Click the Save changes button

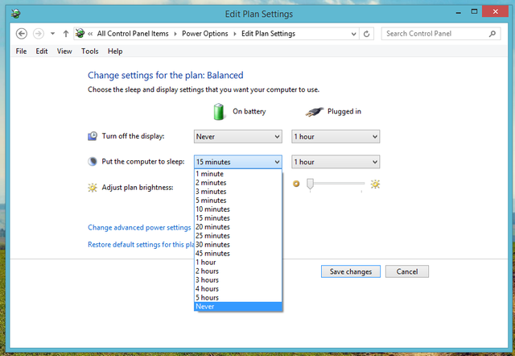351,271
